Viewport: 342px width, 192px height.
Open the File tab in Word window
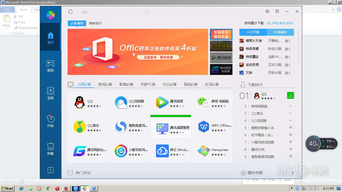[7, 10]
